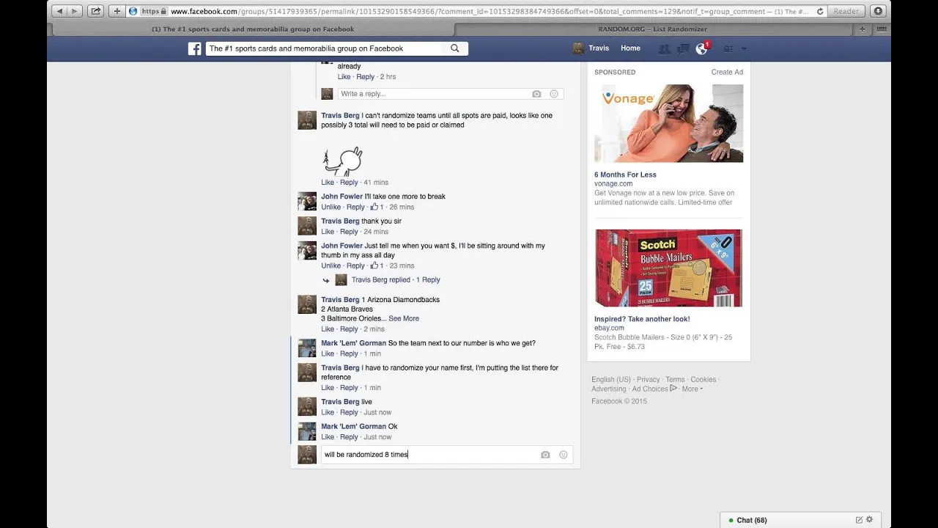
Task: Open the Privacy footer link
Action: [648, 380]
